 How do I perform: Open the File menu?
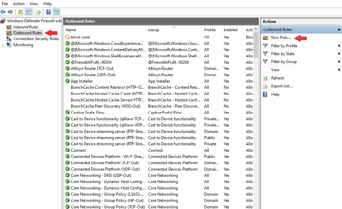5,4
